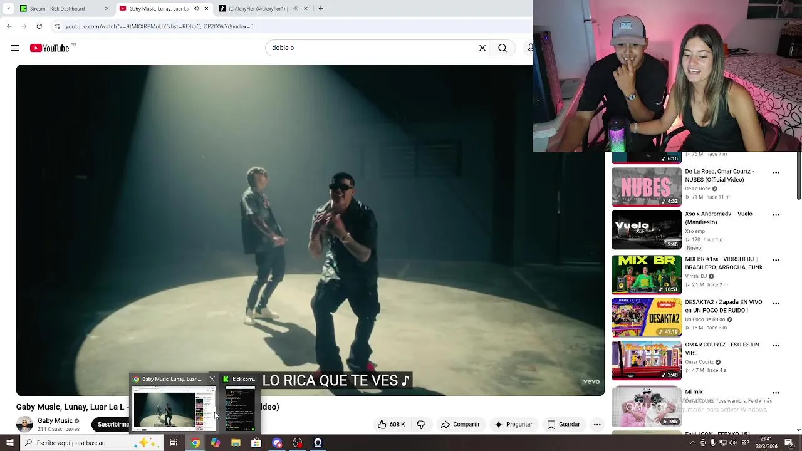Play the Vuelo video thumbnail
Image resolution: width=802 pixels, height=451 pixels.
point(646,230)
